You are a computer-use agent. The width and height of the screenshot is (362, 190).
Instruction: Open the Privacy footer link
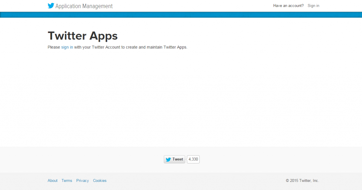pos(82,180)
